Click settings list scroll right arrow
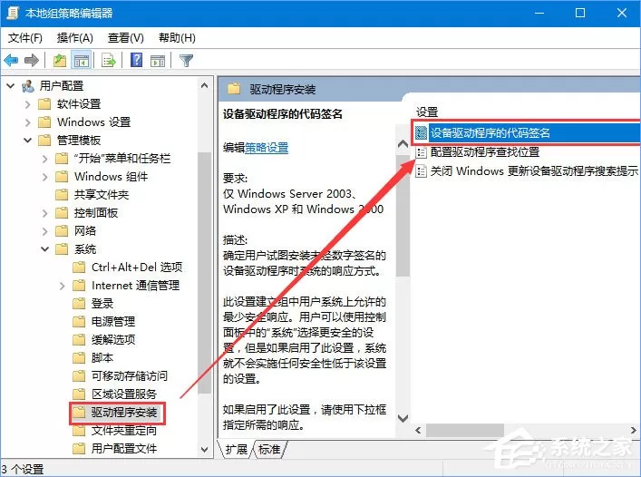The image size is (641, 477). pyautogui.click(x=633, y=431)
